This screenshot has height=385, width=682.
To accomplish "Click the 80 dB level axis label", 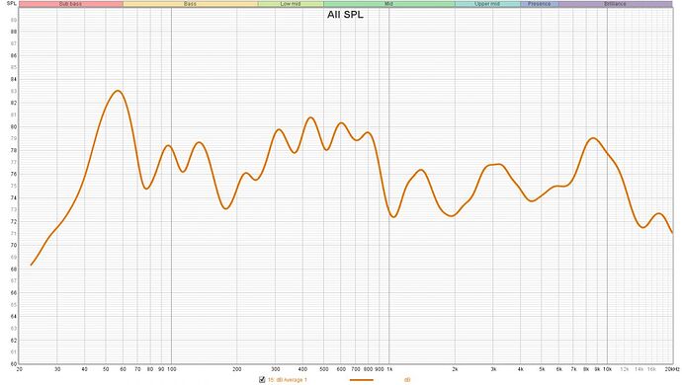I will point(14,127).
